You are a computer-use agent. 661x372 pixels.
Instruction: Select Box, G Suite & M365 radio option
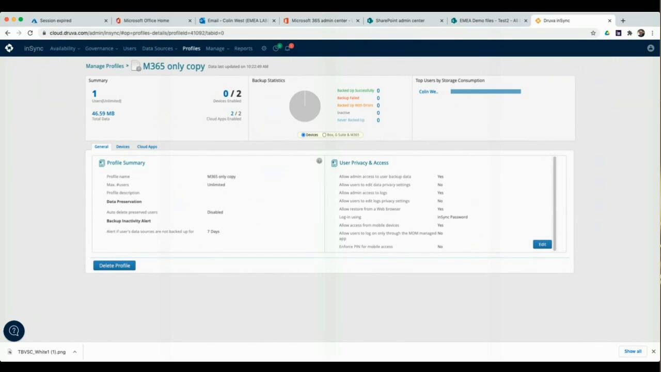324,135
